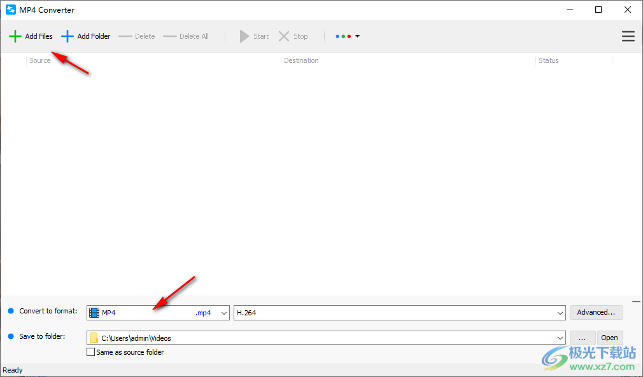This screenshot has width=643, height=377.
Task: Click the blue plus Add Folder icon
Action: coord(67,36)
